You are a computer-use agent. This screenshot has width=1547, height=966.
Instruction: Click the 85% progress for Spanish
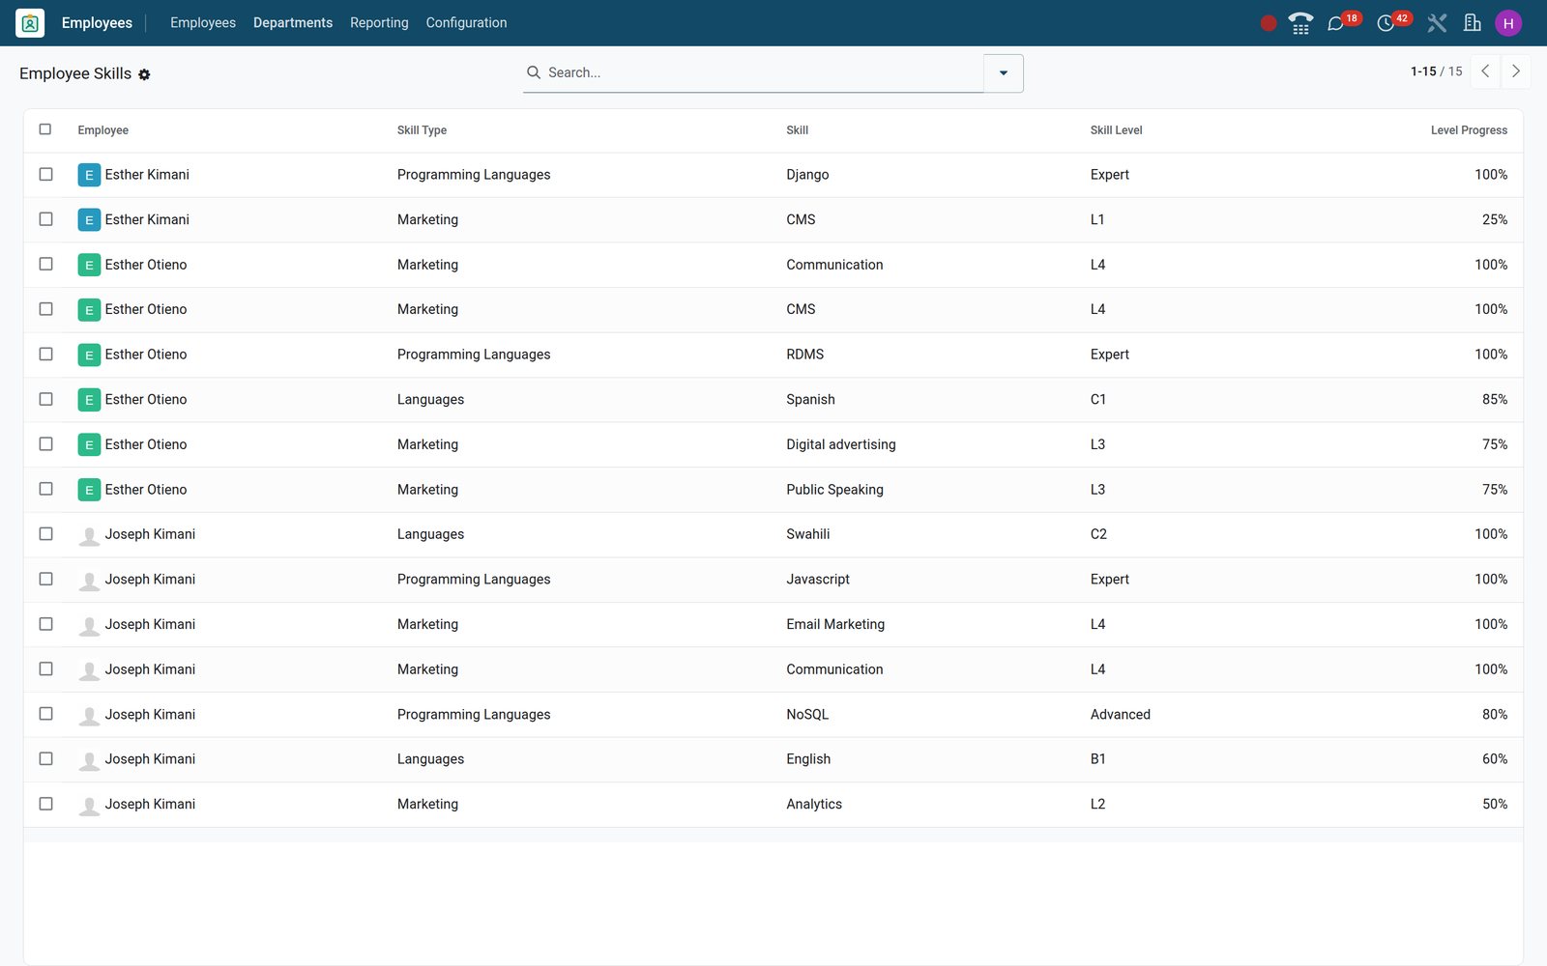click(1495, 400)
